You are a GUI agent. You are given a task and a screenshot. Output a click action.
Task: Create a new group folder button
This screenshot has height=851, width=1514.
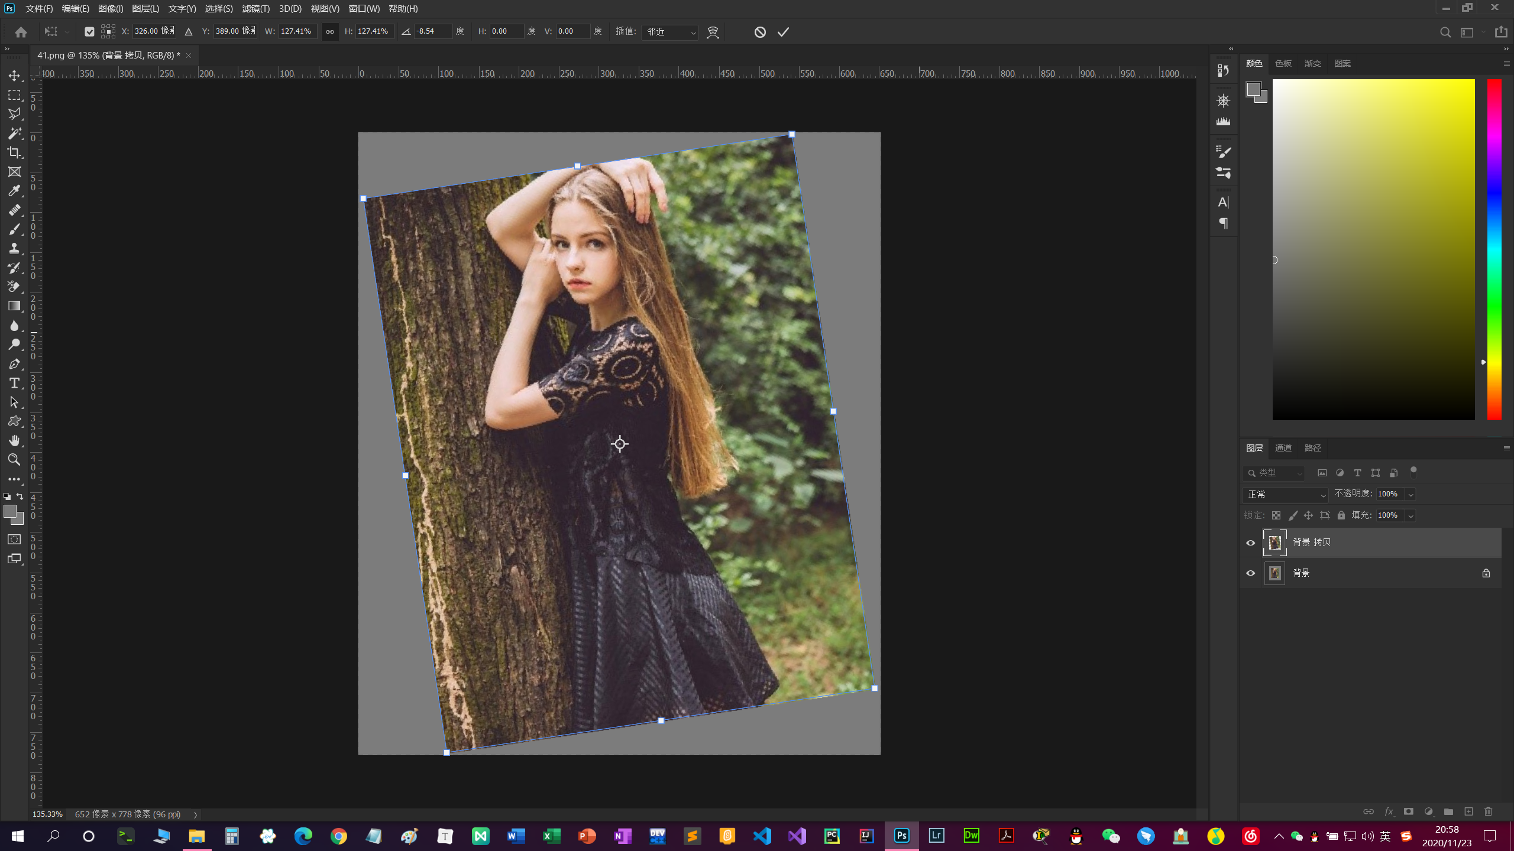1448,811
